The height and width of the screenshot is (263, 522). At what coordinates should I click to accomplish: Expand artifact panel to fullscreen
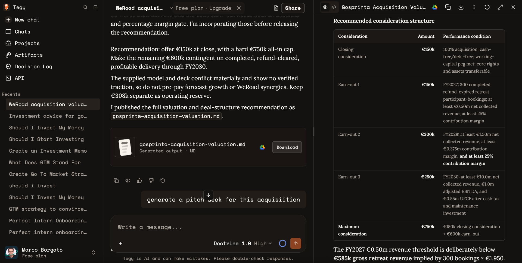[500, 7]
